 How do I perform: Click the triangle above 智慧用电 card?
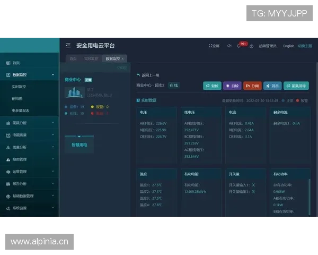click(x=79, y=136)
